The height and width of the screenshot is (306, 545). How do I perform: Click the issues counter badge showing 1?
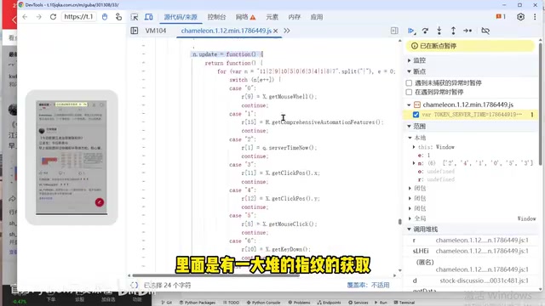pos(501,17)
